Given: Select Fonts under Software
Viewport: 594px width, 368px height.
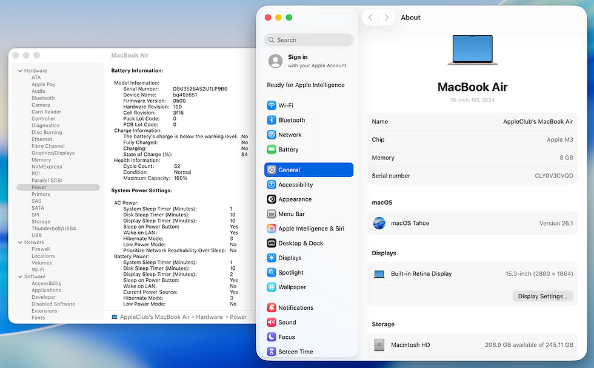Looking at the screenshot, I should (38, 318).
